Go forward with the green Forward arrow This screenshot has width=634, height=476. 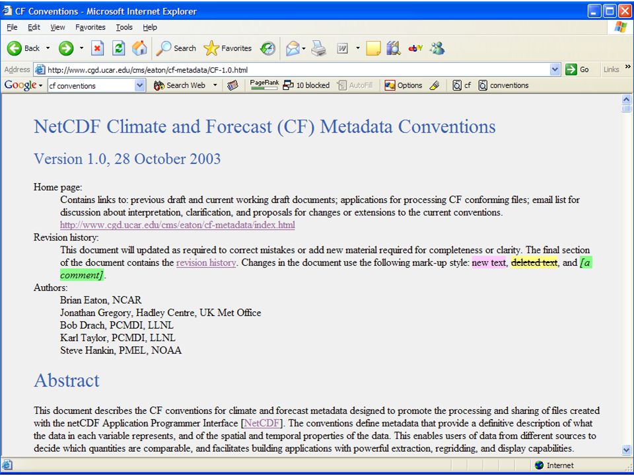tap(66, 48)
